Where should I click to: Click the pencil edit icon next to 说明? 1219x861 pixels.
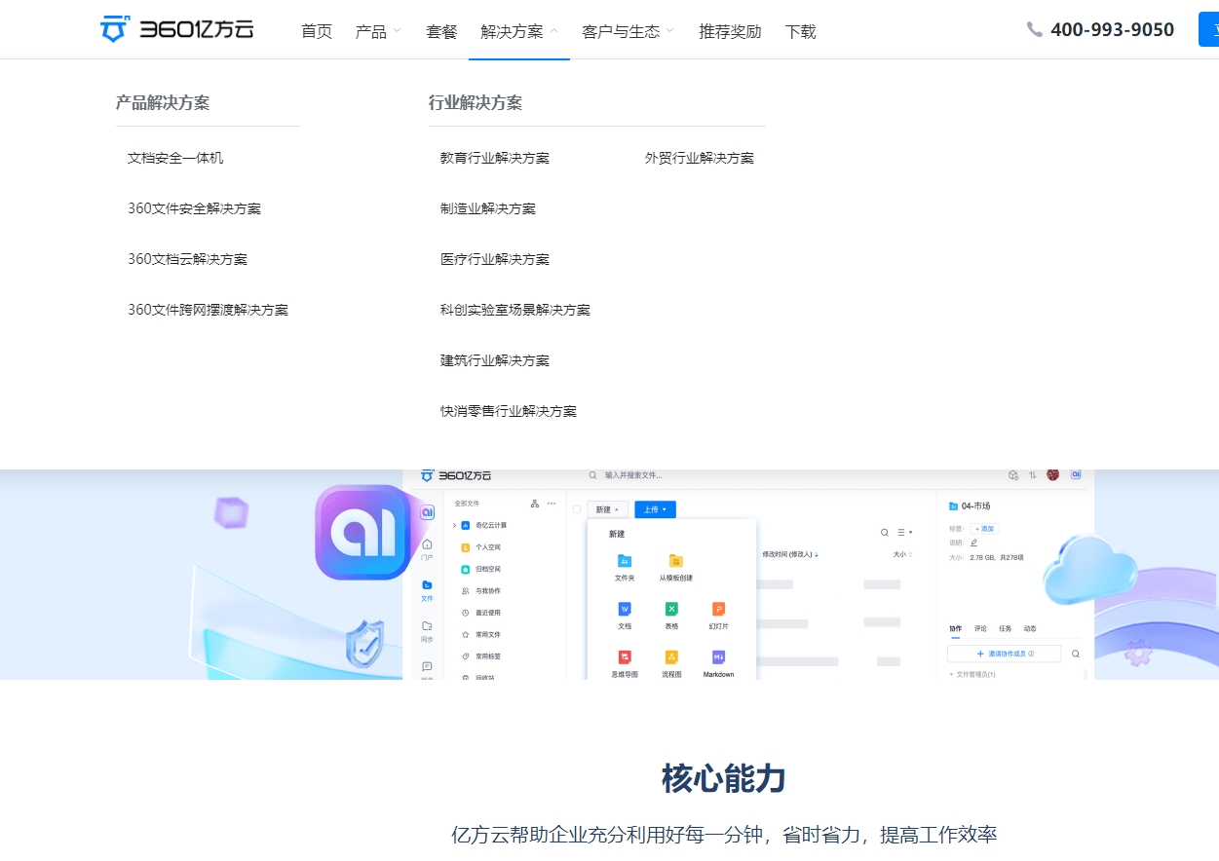pyautogui.click(x=973, y=543)
